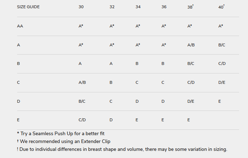Image resolution: width=248 pixels, height=158 pixels.
Task: Click the 36 band size column header
Action: (x=164, y=7)
